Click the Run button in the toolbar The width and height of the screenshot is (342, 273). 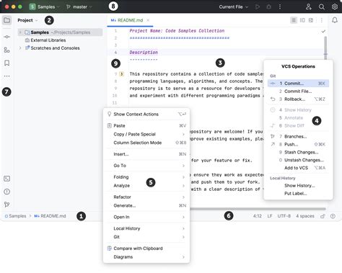(258, 6)
